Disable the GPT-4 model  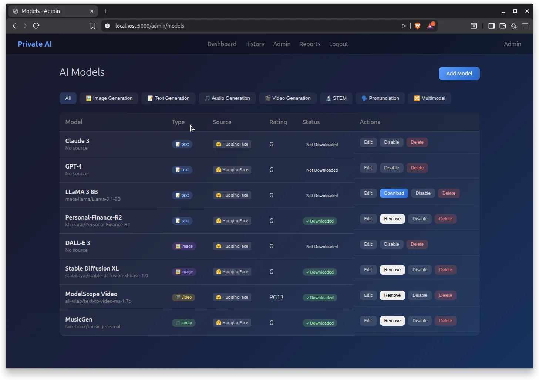[x=391, y=168]
